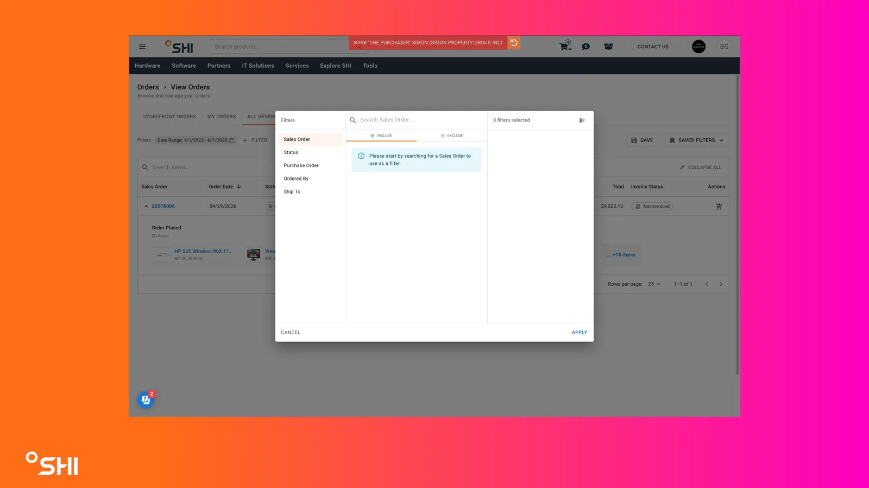Click the help widget bubble
This screenshot has height=488, width=869.
pyautogui.click(x=146, y=400)
